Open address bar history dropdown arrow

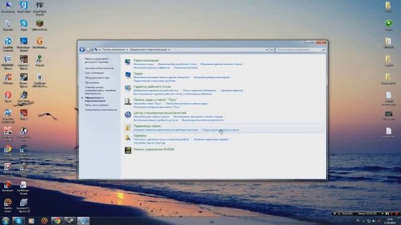(267, 50)
